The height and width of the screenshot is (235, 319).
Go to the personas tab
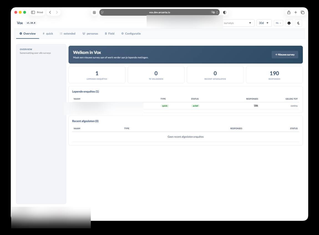[x=90, y=34]
